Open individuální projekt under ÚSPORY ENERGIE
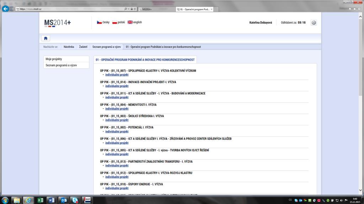 (117, 188)
